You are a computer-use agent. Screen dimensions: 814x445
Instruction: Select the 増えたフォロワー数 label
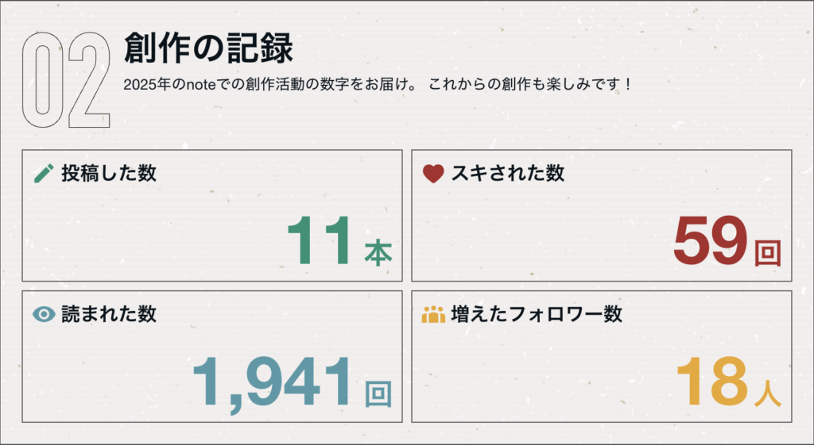[x=536, y=314]
